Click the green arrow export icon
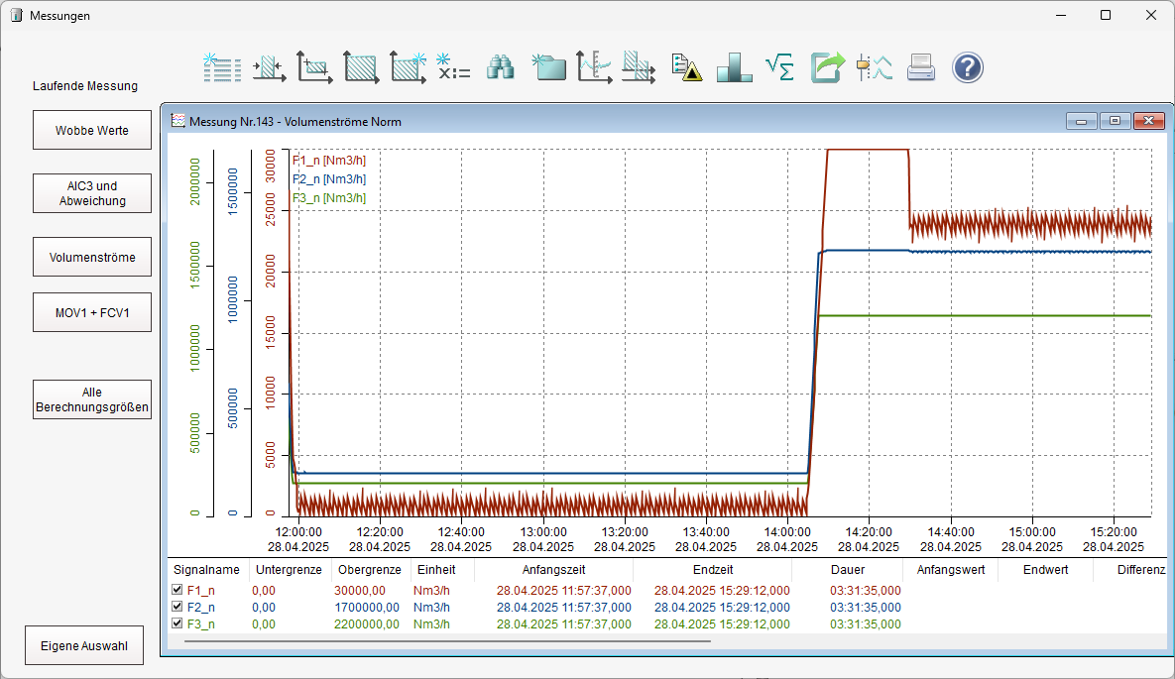 [x=827, y=67]
